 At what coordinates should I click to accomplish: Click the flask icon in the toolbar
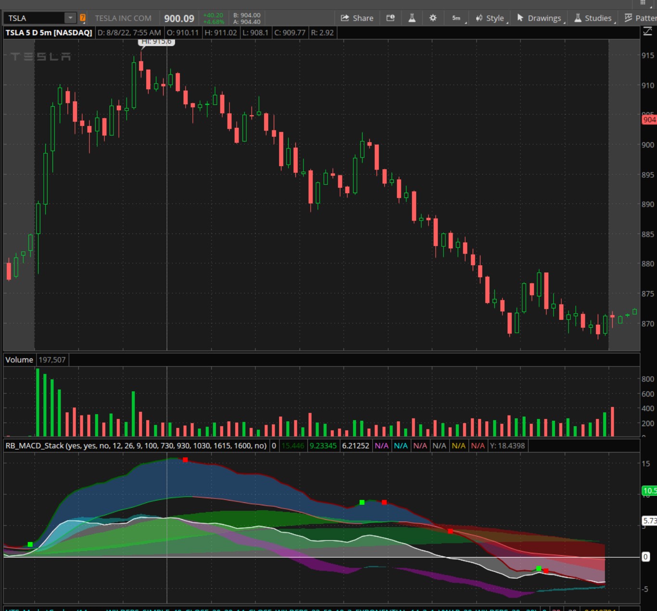tap(412, 18)
